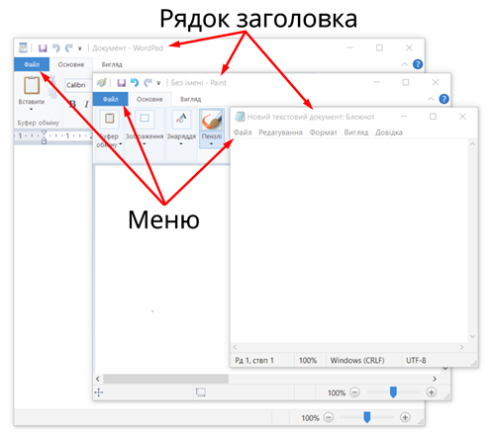The width and height of the screenshot is (495, 432).
Task: Click the Notepad text editing area
Action: point(349,240)
